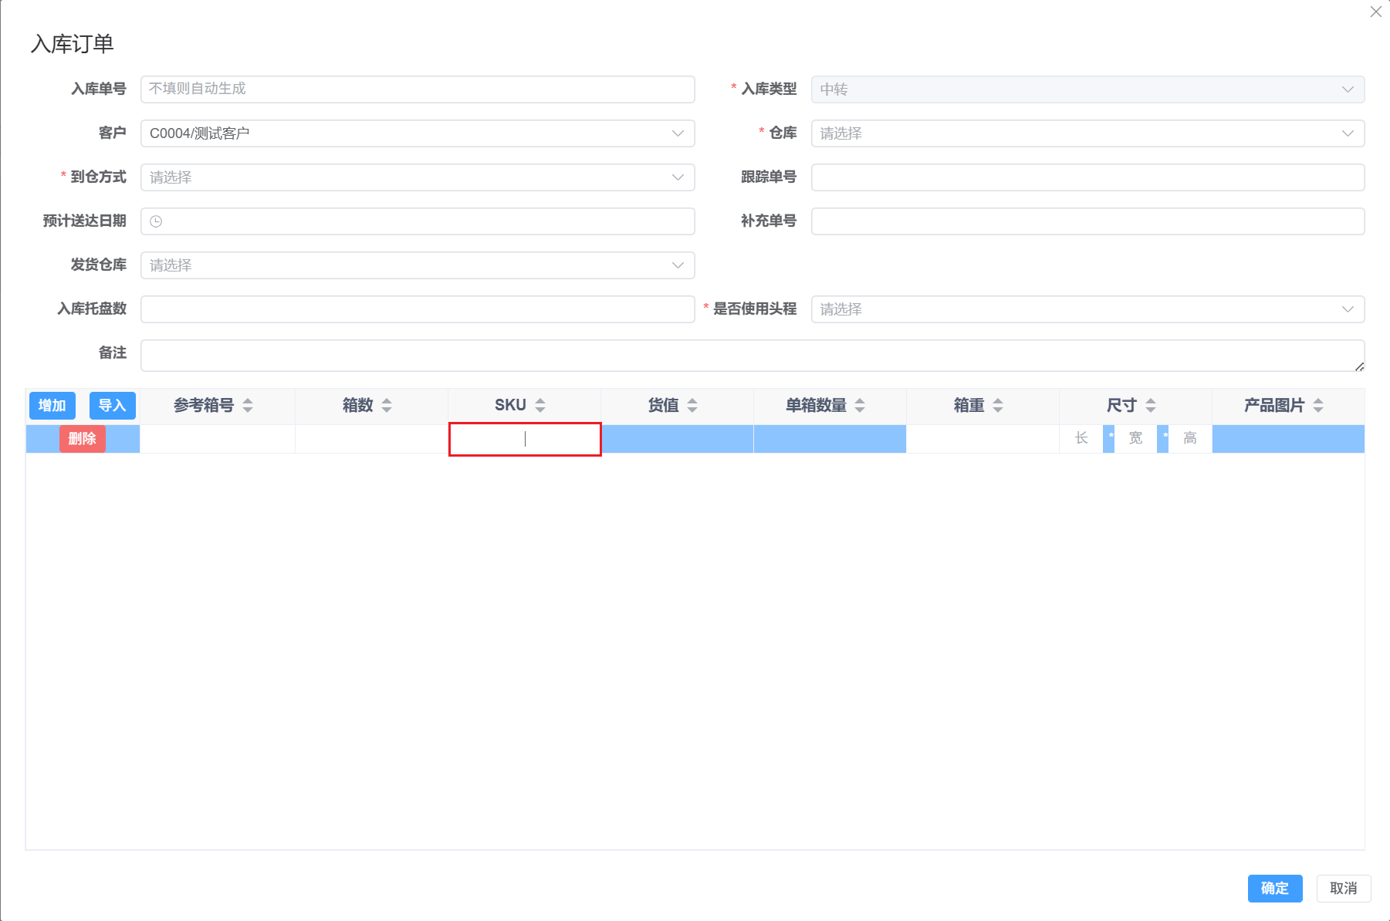This screenshot has height=921, width=1390.
Task: Open the 客户 dropdown showing C0004/测试客户
Action: point(678,133)
